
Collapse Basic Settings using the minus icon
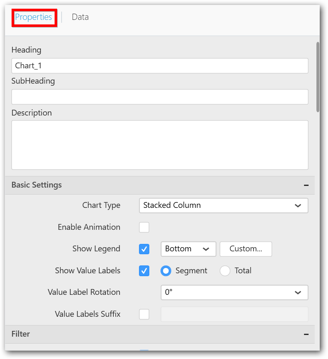[x=306, y=186]
